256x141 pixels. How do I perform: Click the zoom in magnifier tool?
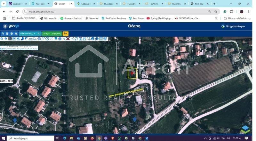2,39
